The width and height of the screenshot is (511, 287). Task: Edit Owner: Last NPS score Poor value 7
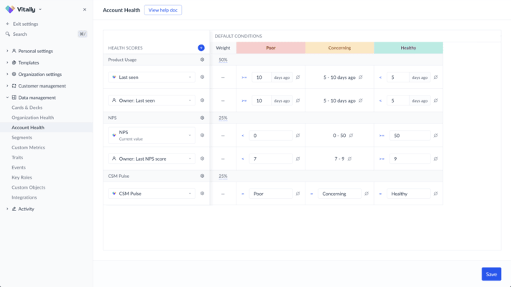(x=271, y=159)
